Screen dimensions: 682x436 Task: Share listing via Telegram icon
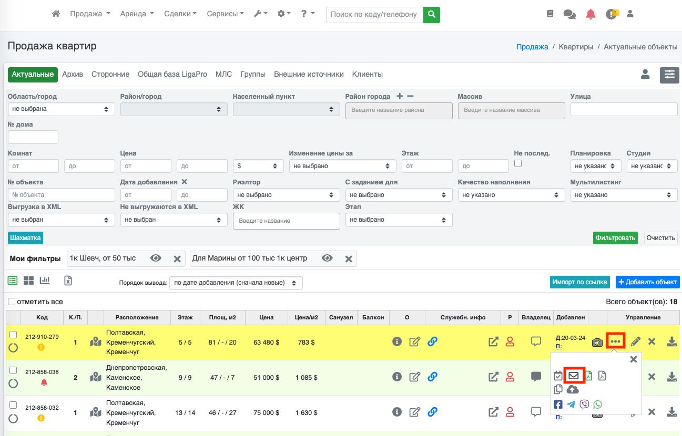click(571, 404)
